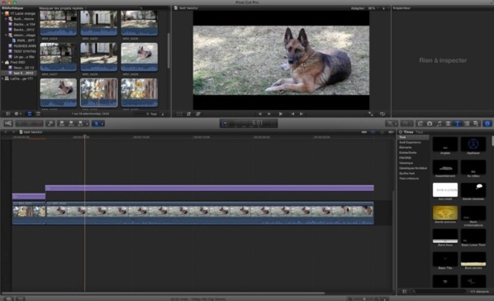Screen dimensions: 494x301
Task: Click the purple title clip above storyline
Action: tap(210, 188)
